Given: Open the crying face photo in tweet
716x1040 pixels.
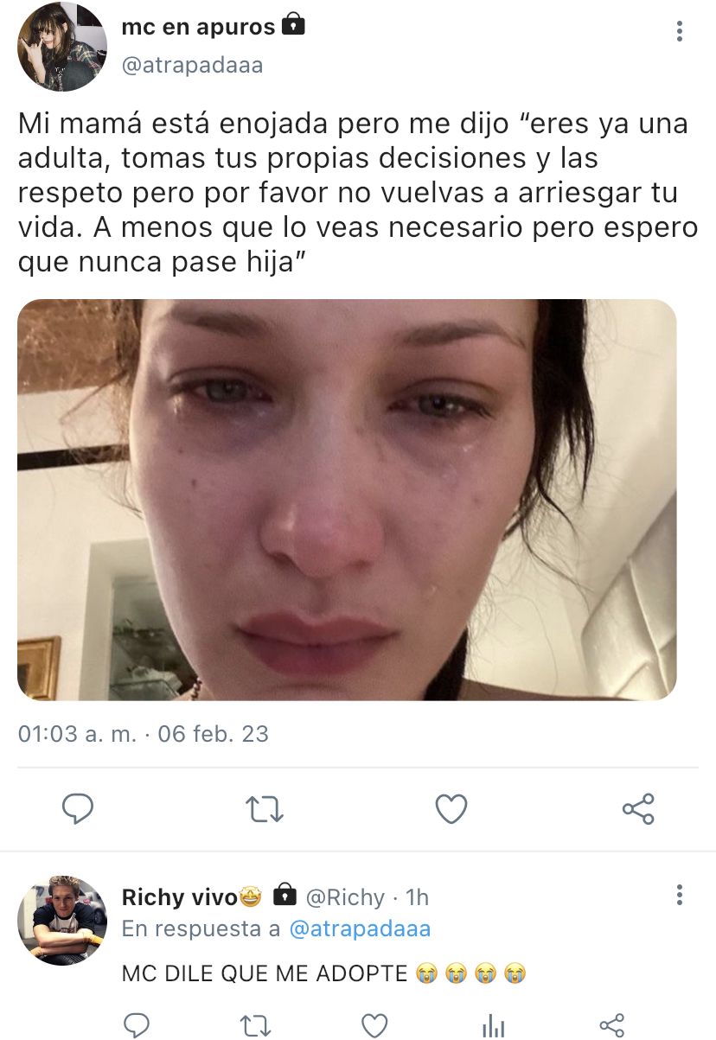Looking at the screenshot, I should tap(347, 500).
